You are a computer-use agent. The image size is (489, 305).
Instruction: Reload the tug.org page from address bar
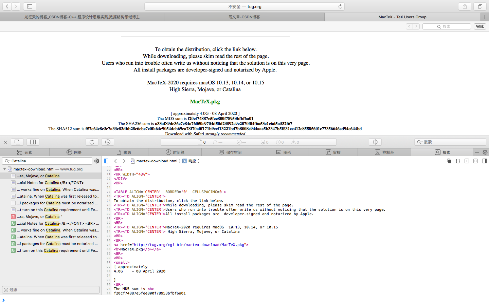[340, 6]
